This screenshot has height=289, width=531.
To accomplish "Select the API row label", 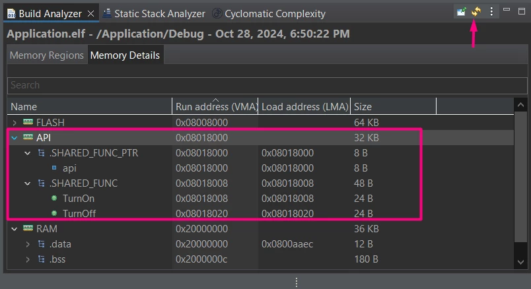I will [x=44, y=138].
